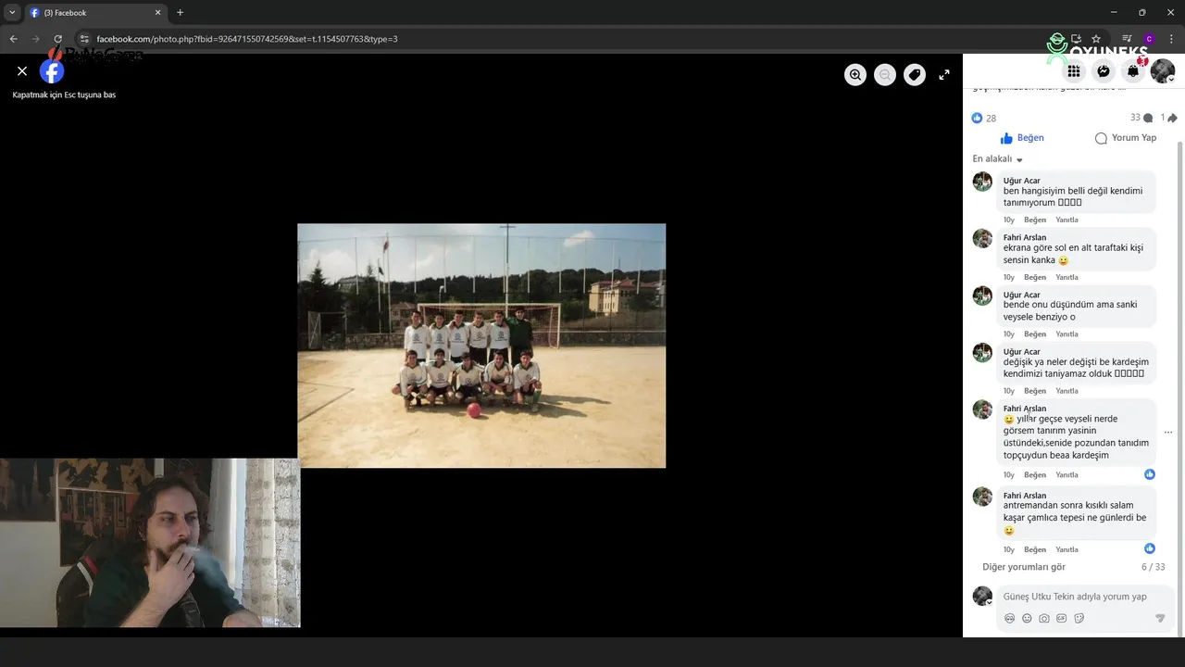
Task: Insert an avatar sticker in comment
Action: coord(1010,619)
